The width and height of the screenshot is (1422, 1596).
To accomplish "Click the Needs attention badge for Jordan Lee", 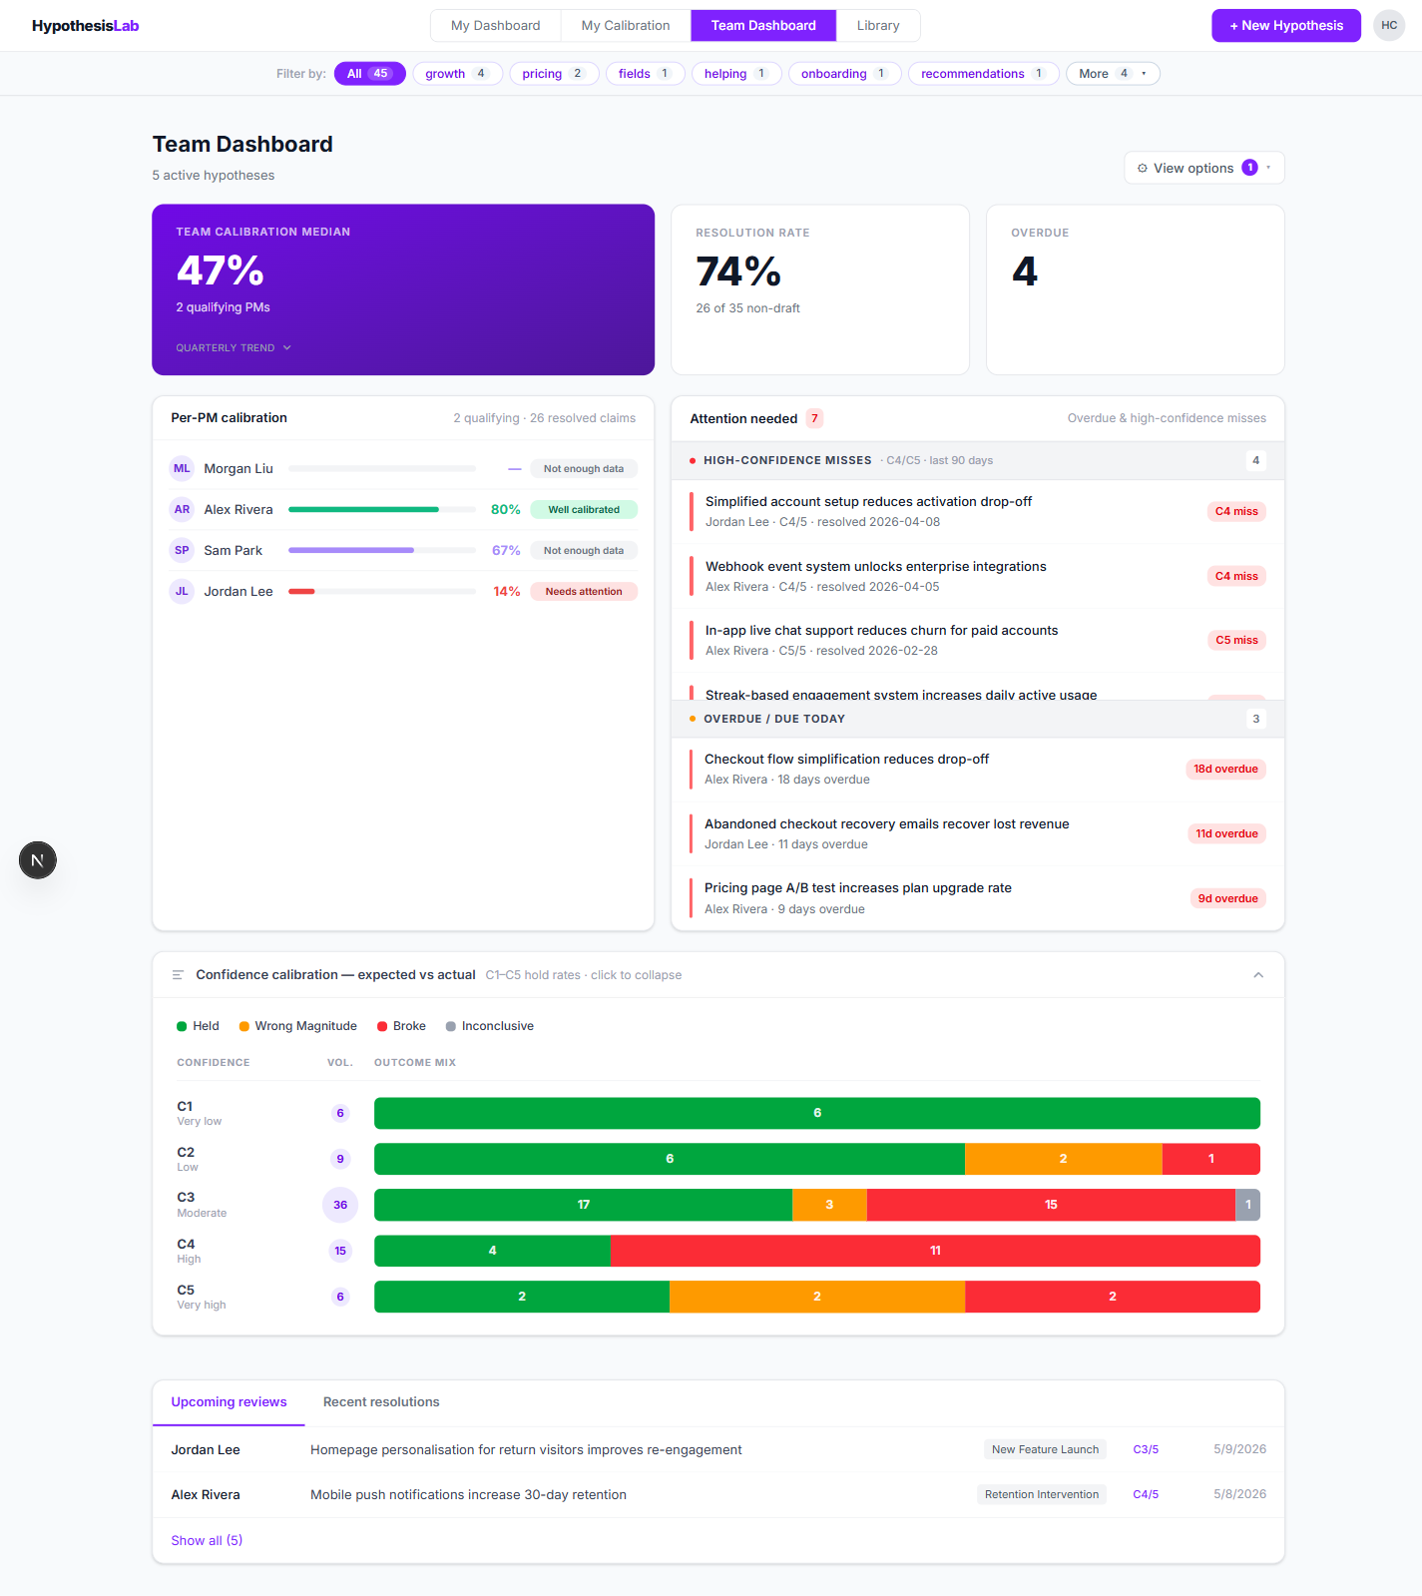I will click(584, 592).
